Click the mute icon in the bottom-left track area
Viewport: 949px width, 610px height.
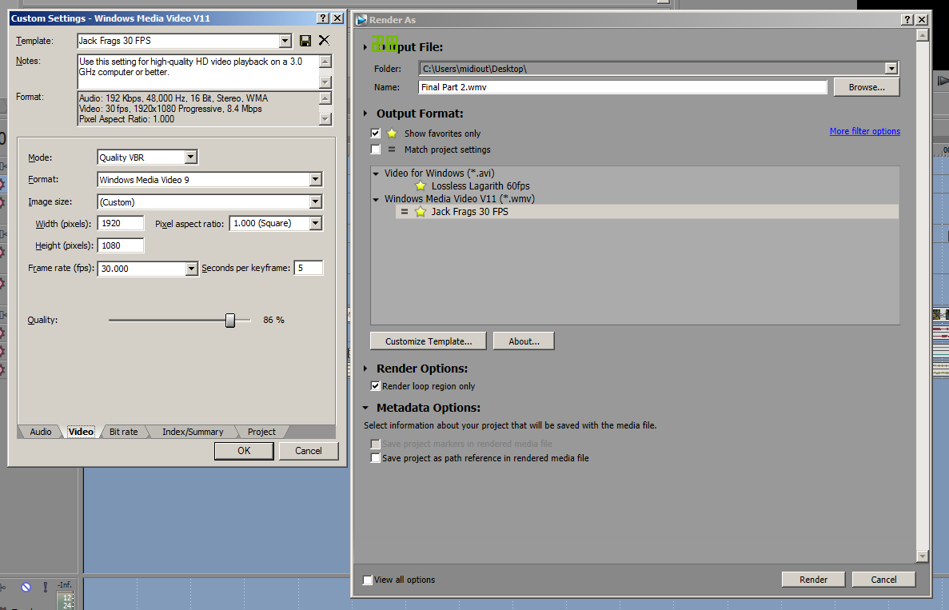pyautogui.click(x=26, y=587)
